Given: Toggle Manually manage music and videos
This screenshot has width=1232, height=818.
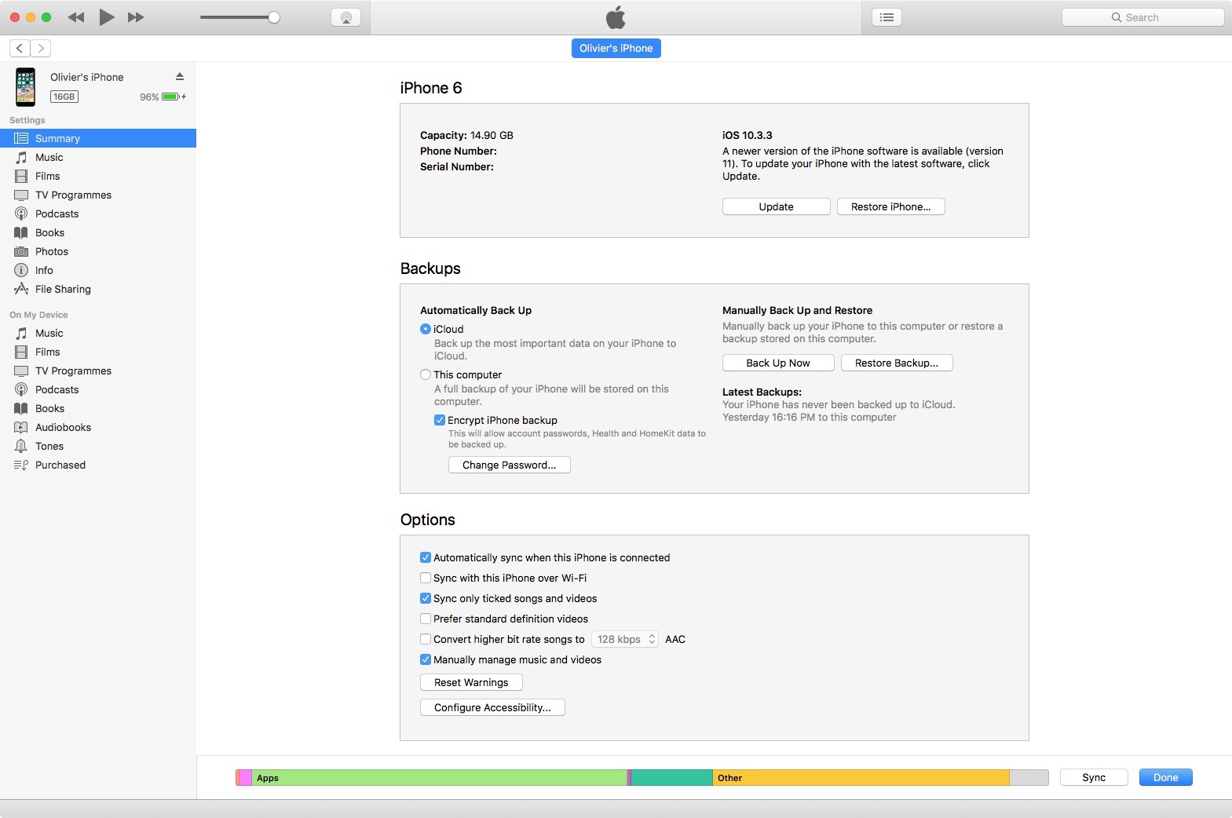Looking at the screenshot, I should 426,659.
